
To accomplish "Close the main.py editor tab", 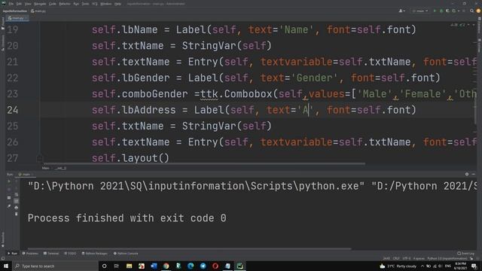I will (26, 18).
